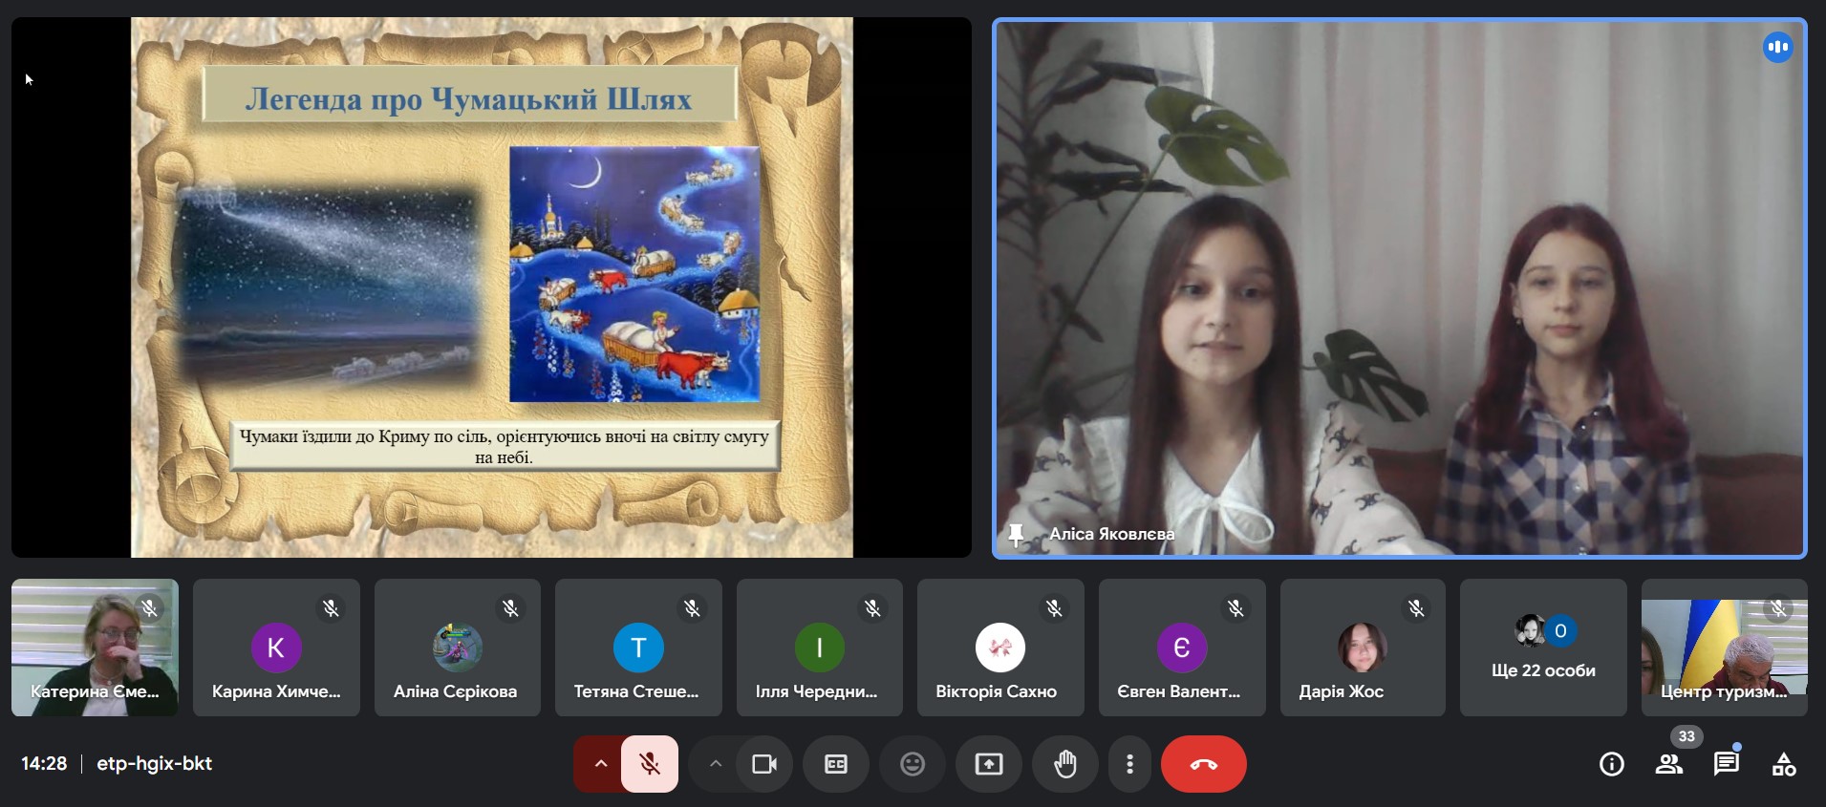The height and width of the screenshot is (807, 1826).
Task: Open the meeting details info panel
Action: [x=1611, y=764]
